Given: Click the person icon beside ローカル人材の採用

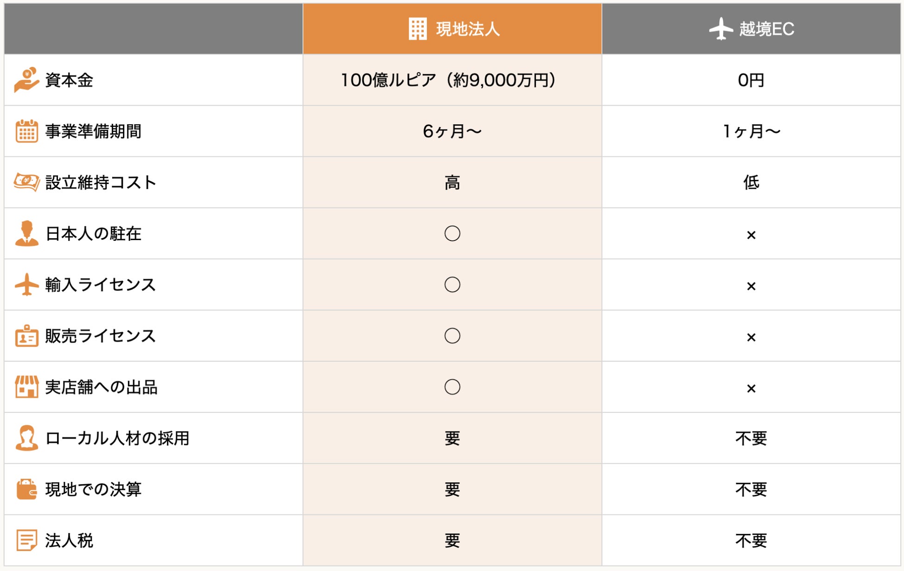Looking at the screenshot, I should [26, 438].
